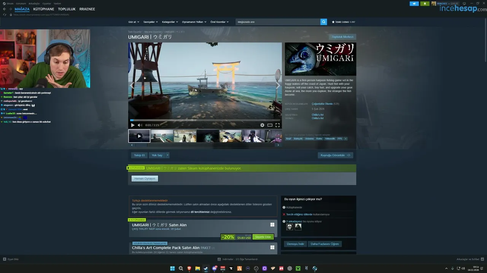Viewport: 487px width, 273px height.
Task: Expand the Özel Kısımlar dropdown
Action: pyautogui.click(x=220, y=22)
